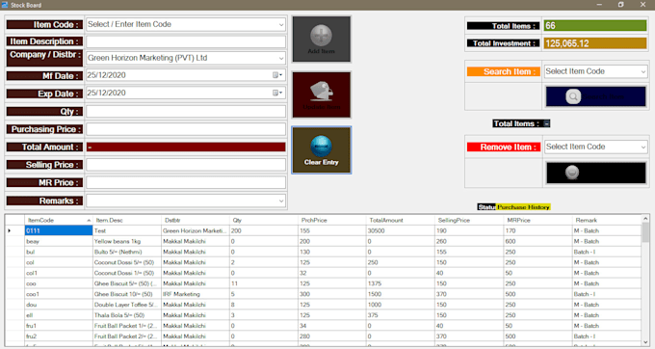Select the row selector arrow for 0111
655x349 pixels.
[15, 230]
